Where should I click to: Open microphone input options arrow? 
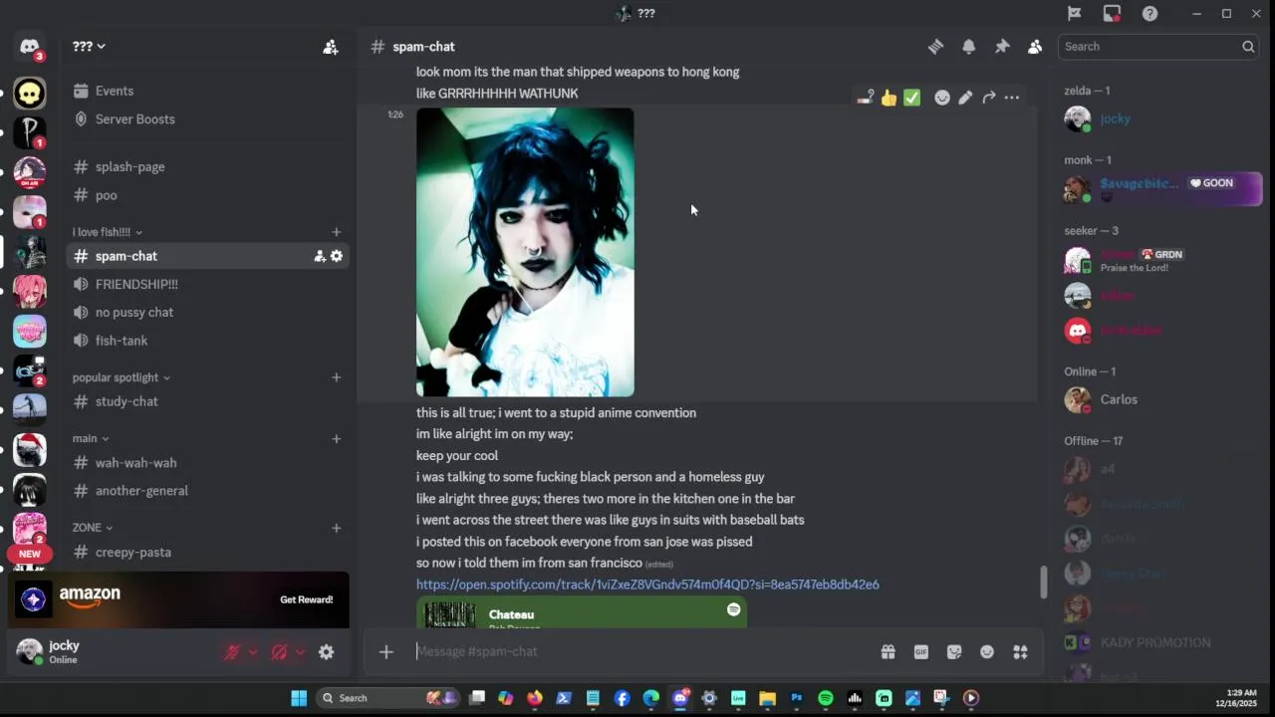253,652
